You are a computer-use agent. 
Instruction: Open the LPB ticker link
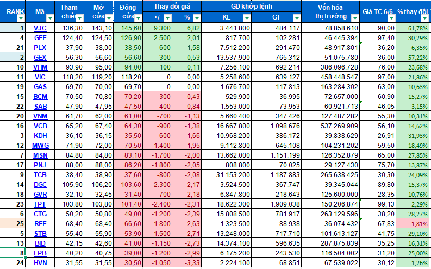tap(40, 253)
